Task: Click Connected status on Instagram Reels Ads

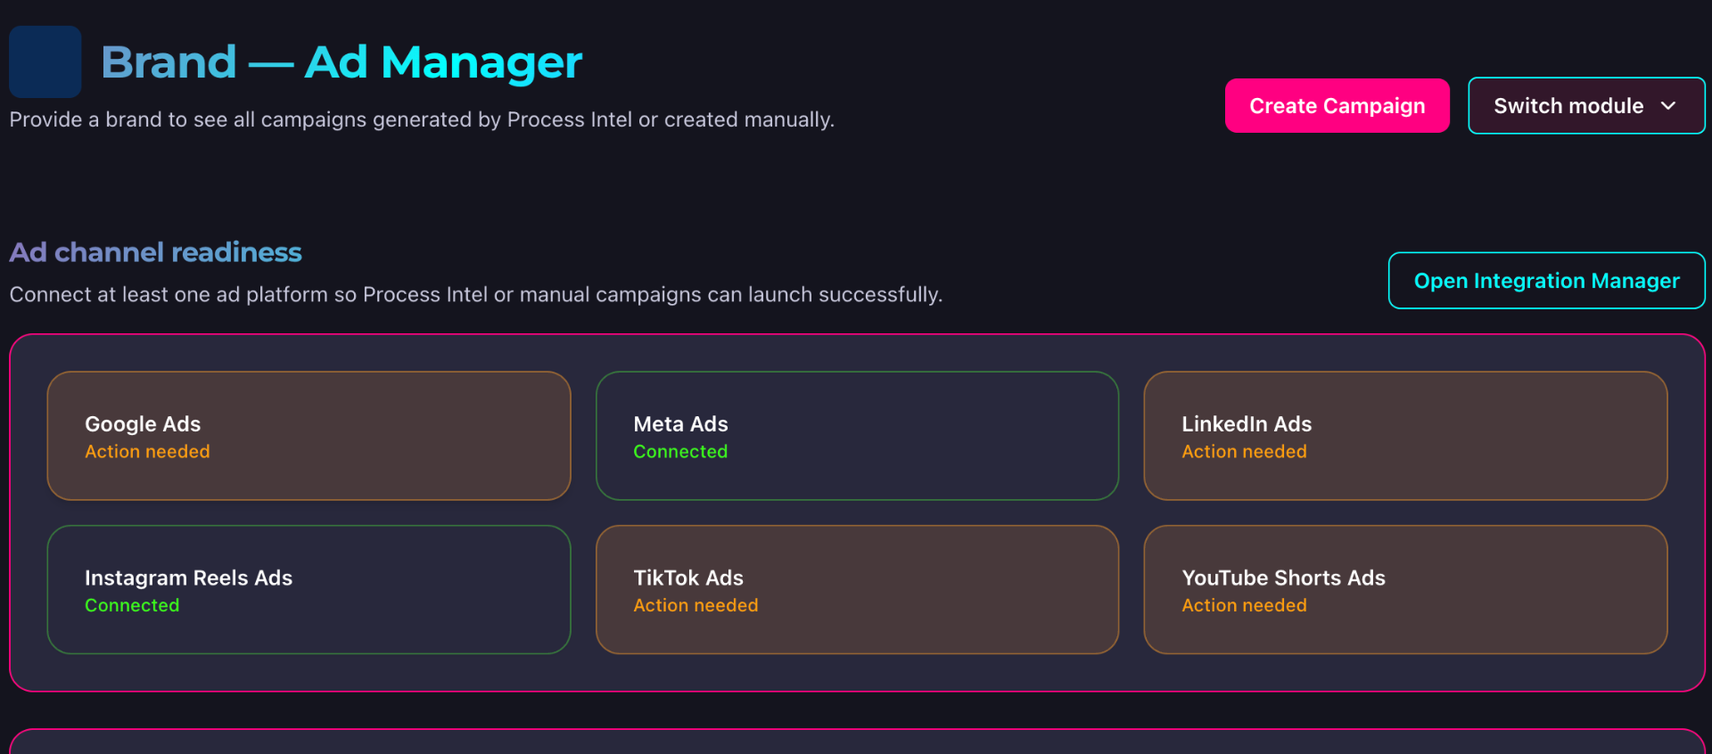Action: pos(132,605)
